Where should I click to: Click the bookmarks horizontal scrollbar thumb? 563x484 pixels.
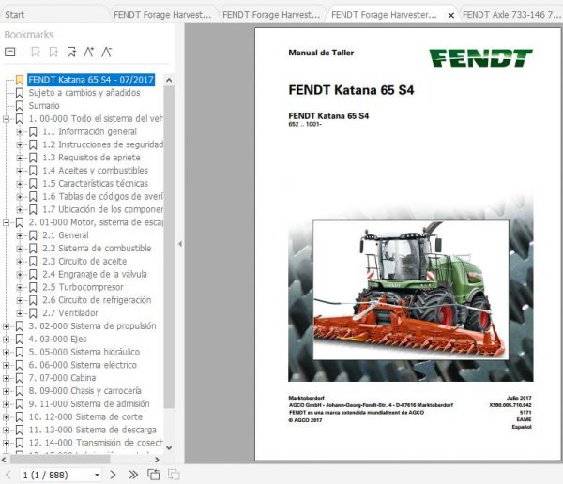click(x=60, y=460)
